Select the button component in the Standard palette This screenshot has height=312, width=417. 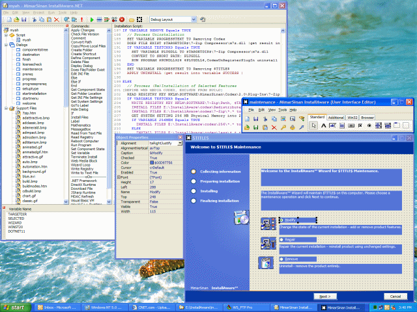[x=351, y=125]
